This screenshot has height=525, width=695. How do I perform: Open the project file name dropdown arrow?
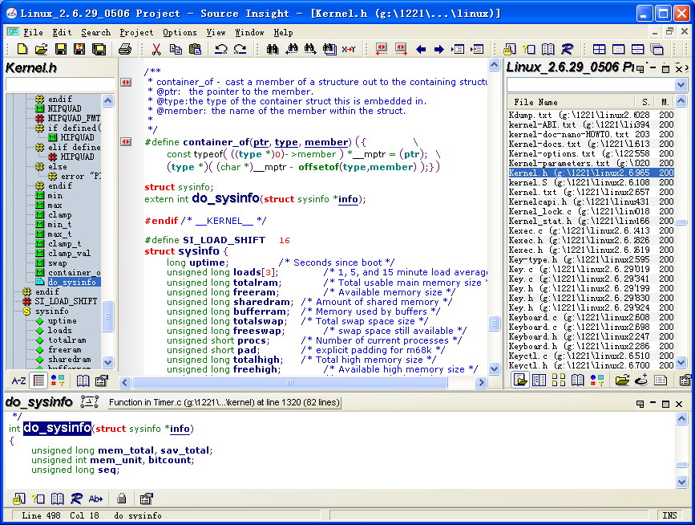[681, 84]
